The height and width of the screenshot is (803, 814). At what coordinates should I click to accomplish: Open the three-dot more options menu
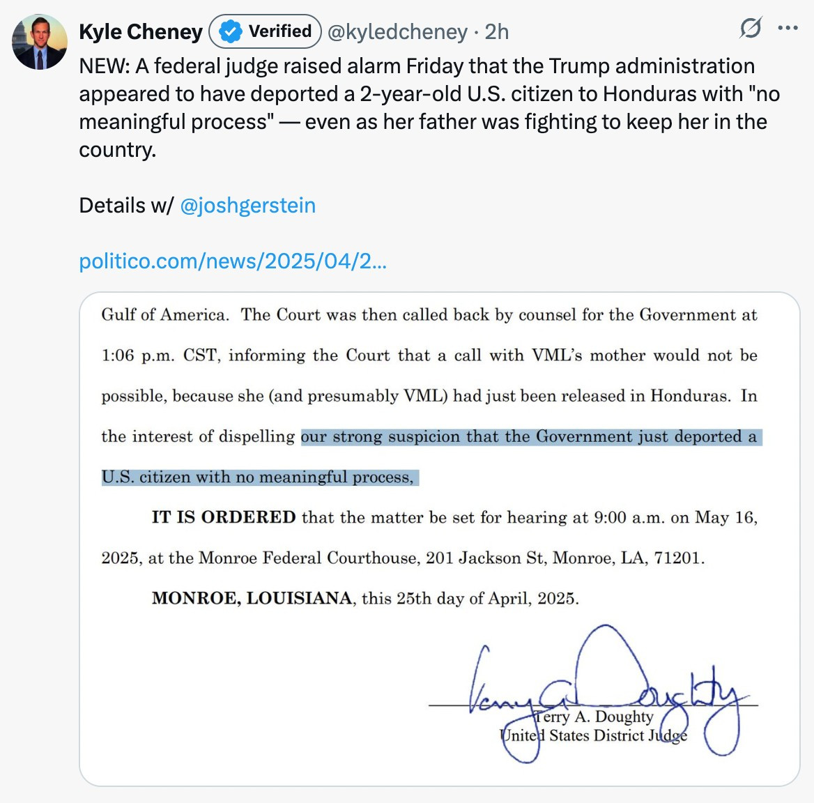788,28
